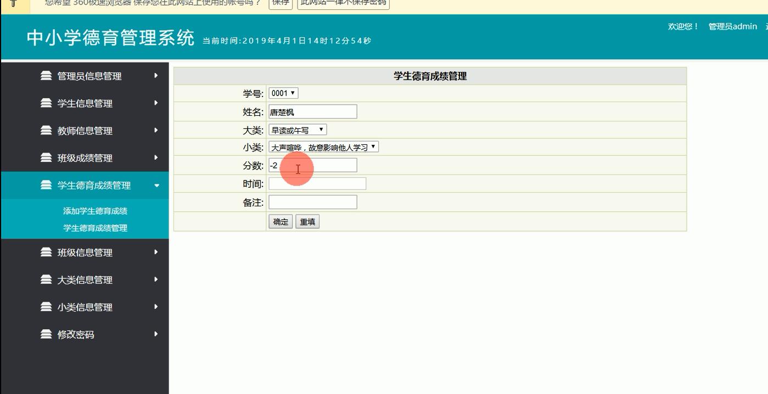Open the 学生信息管理 menu item
This screenshot has height=394, width=768.
tap(85, 104)
